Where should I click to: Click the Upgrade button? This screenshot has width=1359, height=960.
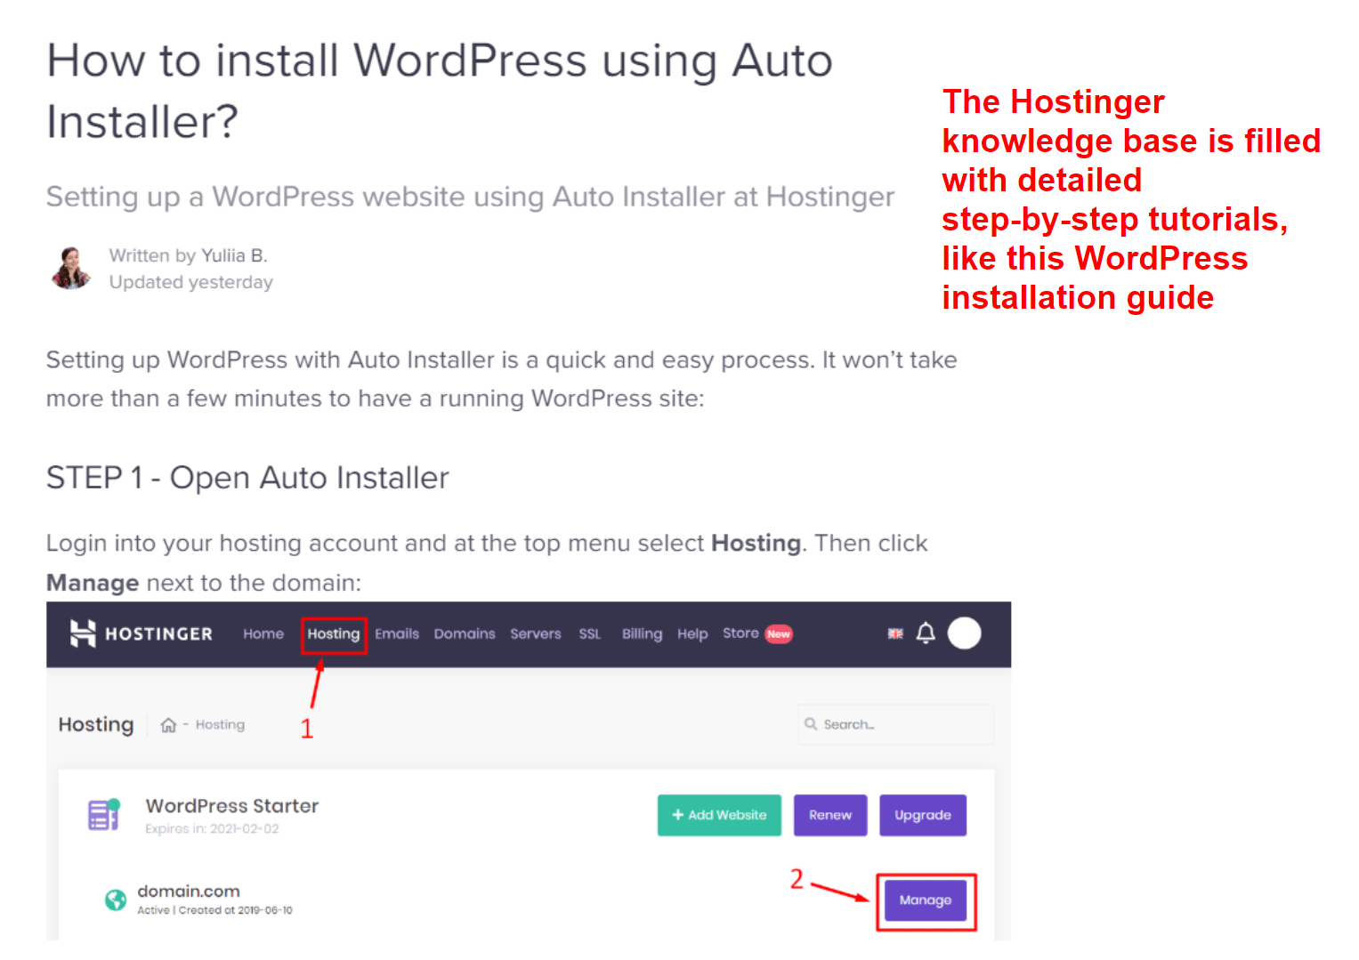(x=923, y=815)
